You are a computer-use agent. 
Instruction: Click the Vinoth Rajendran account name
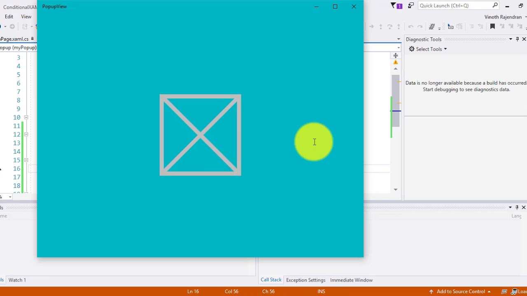click(503, 17)
